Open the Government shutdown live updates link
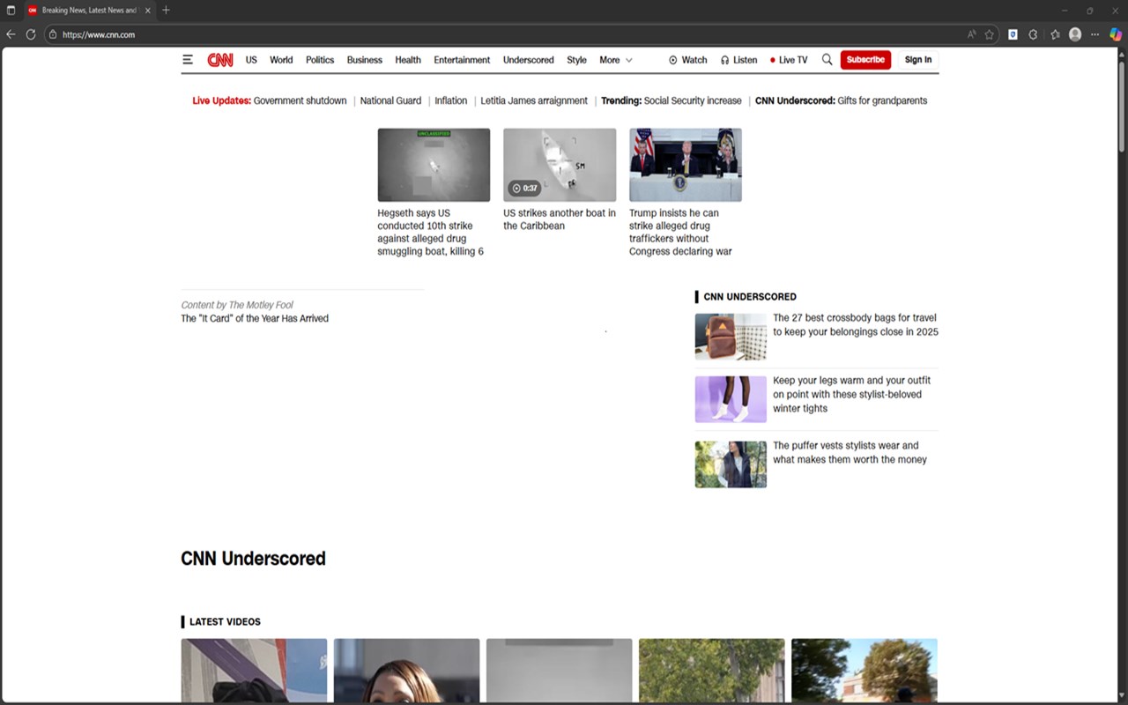Viewport: 1128px width, 705px height. click(300, 100)
